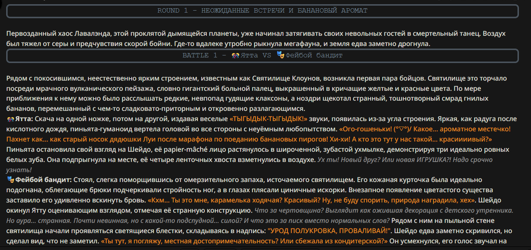Click 'Фейбой бандит' in the BATTLE 1 header
Viewport: 531px width, 250px height.
[x=314, y=55]
